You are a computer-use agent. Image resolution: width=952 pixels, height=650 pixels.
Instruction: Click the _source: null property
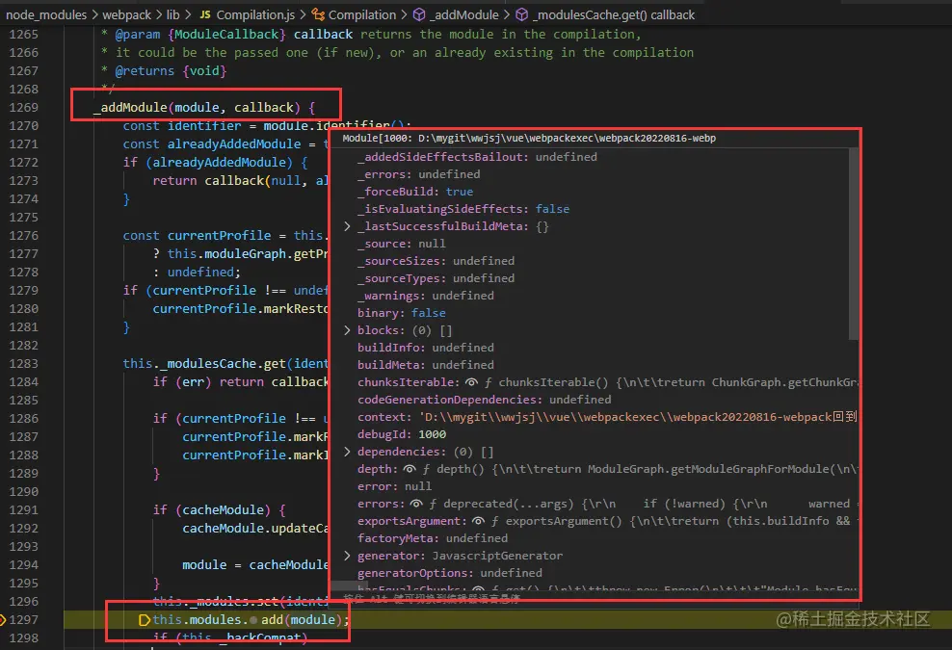[x=401, y=244]
